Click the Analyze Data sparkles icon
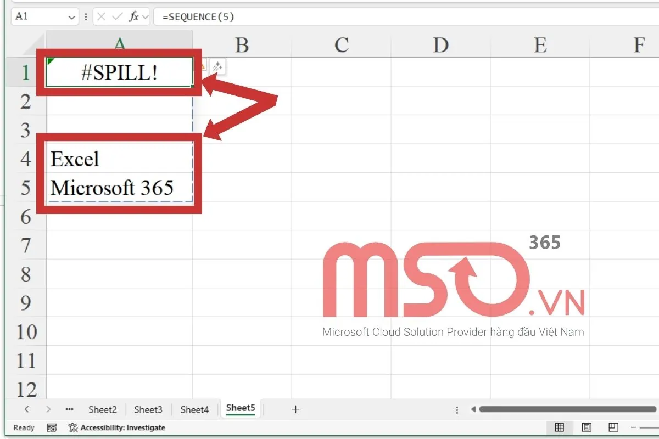This screenshot has height=439, width=659. [x=217, y=66]
